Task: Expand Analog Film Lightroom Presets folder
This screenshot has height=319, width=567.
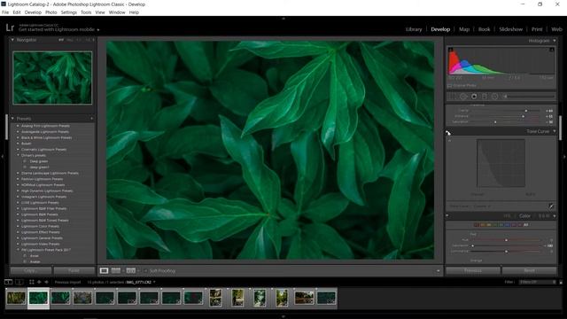Action: (18, 126)
